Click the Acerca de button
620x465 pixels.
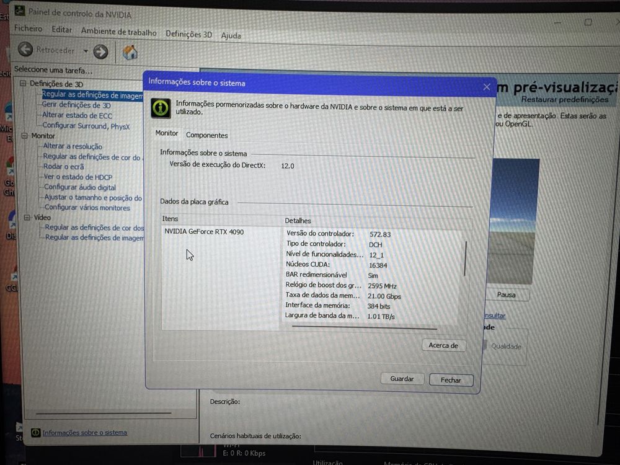click(x=443, y=345)
